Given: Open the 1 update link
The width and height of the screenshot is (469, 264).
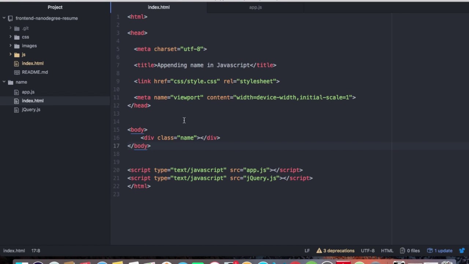Looking at the screenshot, I should click(440, 251).
